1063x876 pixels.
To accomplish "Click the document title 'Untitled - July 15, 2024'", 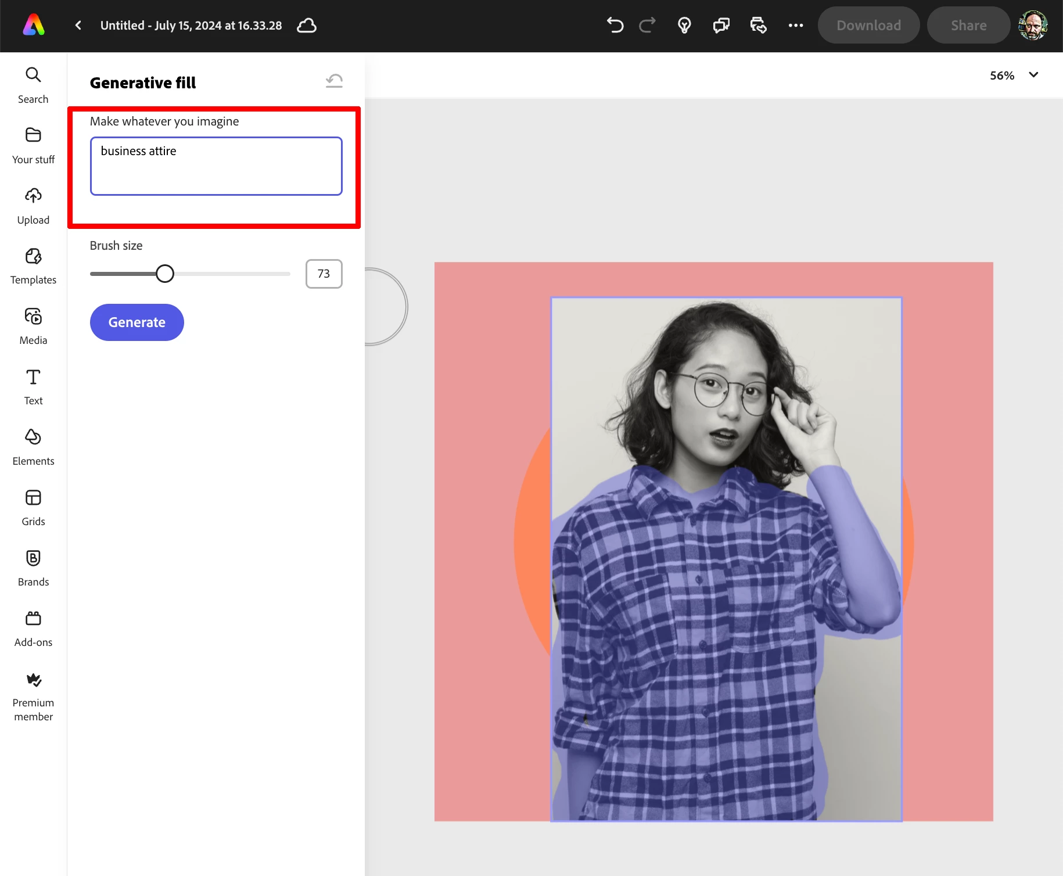I will click(191, 26).
